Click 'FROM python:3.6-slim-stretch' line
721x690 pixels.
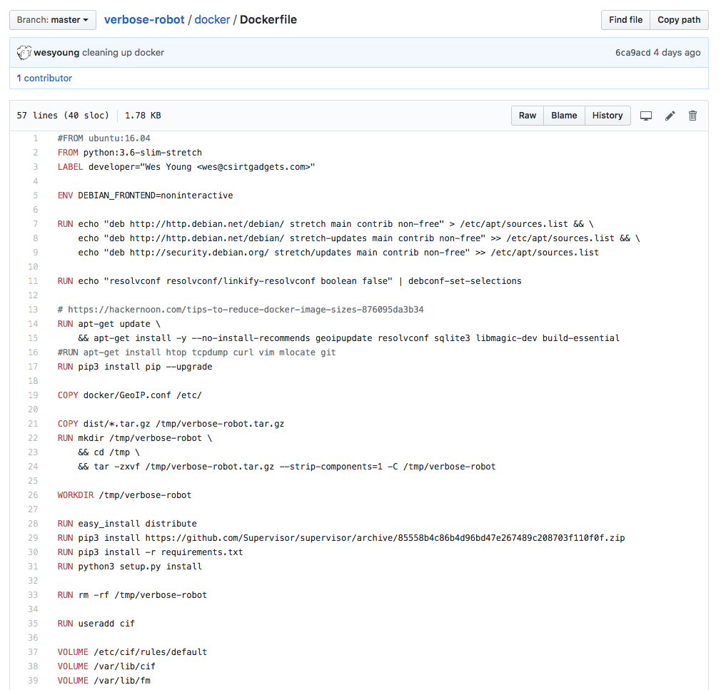click(130, 153)
